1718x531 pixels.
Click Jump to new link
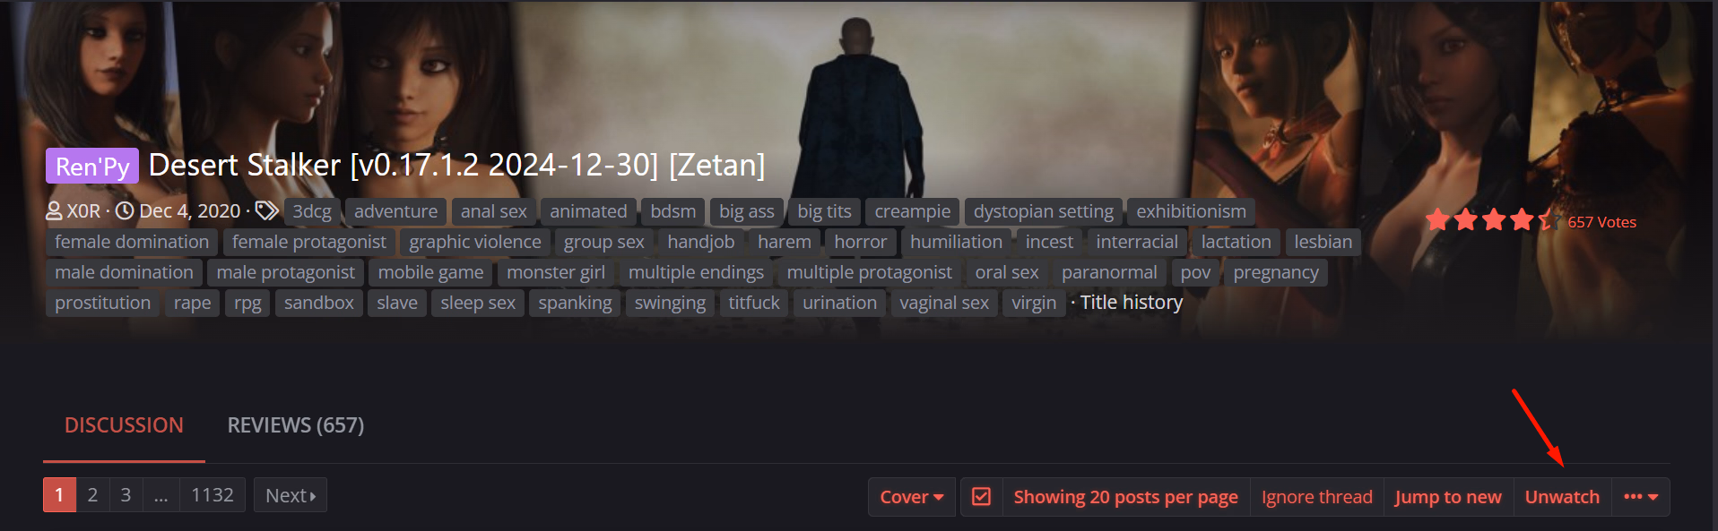[1448, 497]
